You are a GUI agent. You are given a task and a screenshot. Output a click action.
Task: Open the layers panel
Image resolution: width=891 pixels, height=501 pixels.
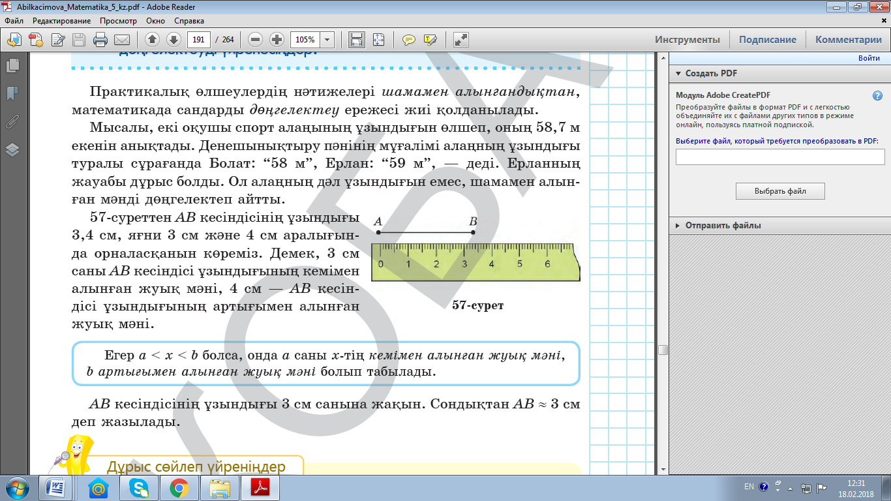[x=12, y=150]
